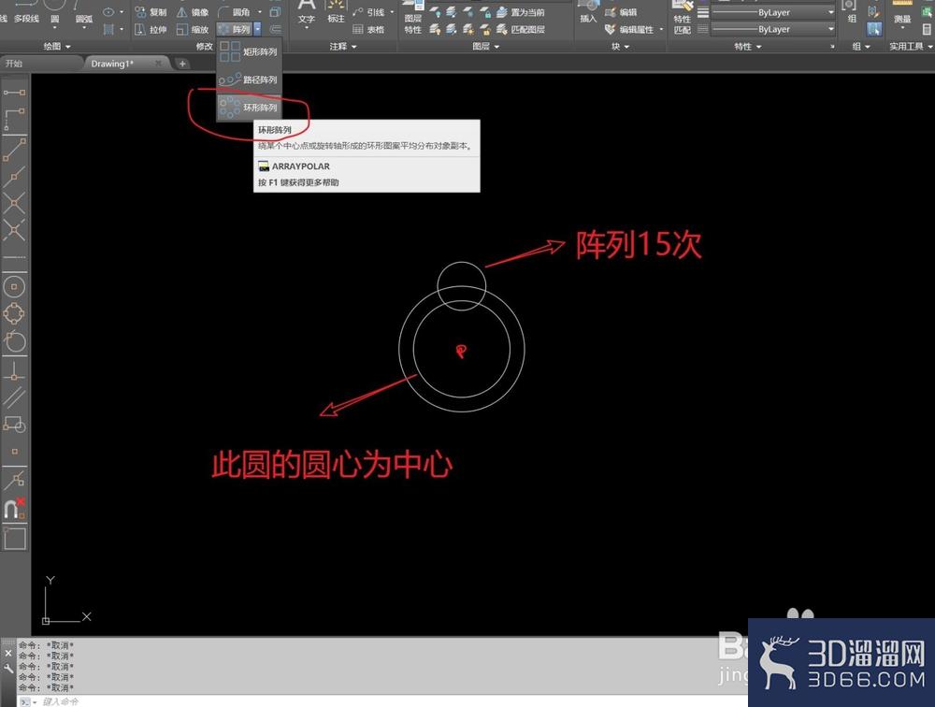935x707 pixels.
Task: Open the 阵列 dropdown arrow
Action: pos(257,29)
